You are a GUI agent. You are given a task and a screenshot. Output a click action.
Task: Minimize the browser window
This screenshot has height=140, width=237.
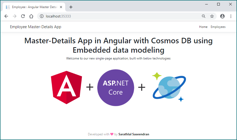(206, 4)
